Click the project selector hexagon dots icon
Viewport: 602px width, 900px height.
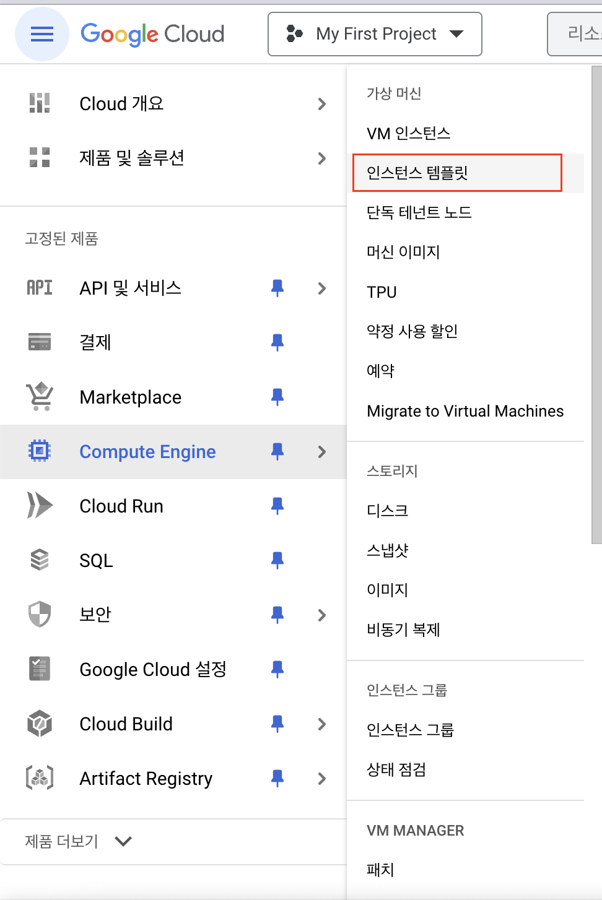click(295, 34)
